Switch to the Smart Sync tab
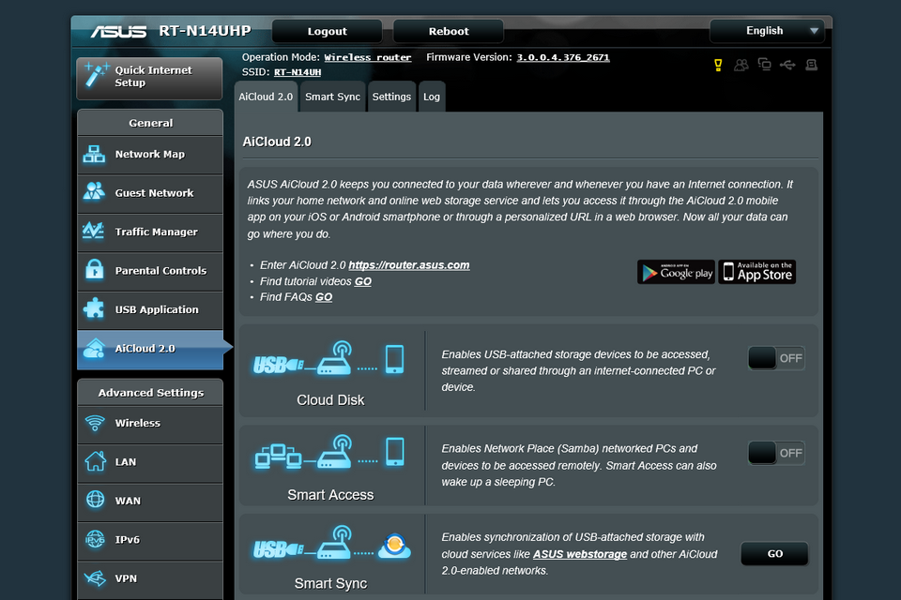 [332, 97]
